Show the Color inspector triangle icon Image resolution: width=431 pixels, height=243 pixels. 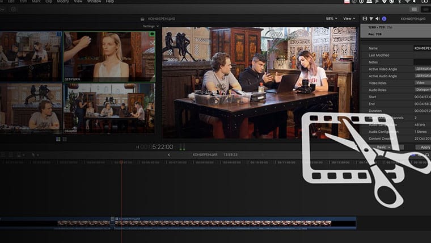[371, 19]
